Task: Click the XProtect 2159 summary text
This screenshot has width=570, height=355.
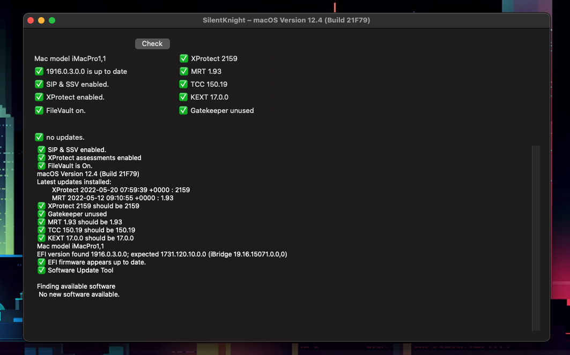Action: 214,58
